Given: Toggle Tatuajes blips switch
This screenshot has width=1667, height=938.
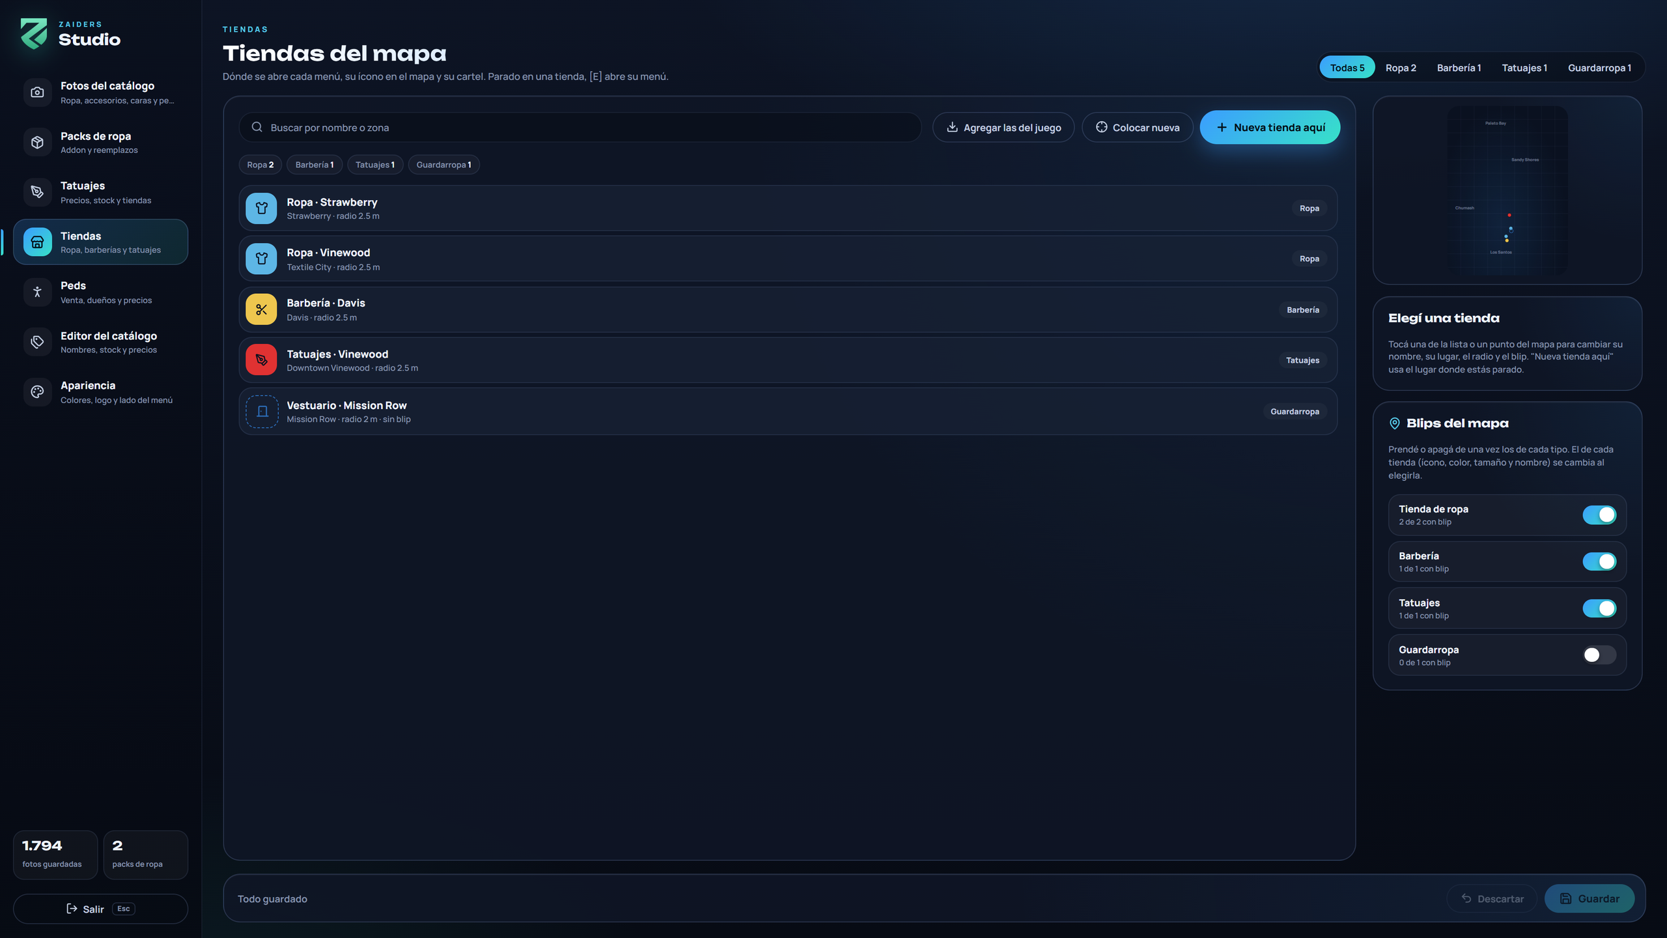Looking at the screenshot, I should point(1599,608).
